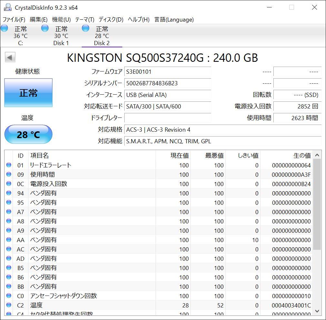Screen dimensions: 326x320
Task: Click status dot of row 94
Action: click(x=9, y=193)
